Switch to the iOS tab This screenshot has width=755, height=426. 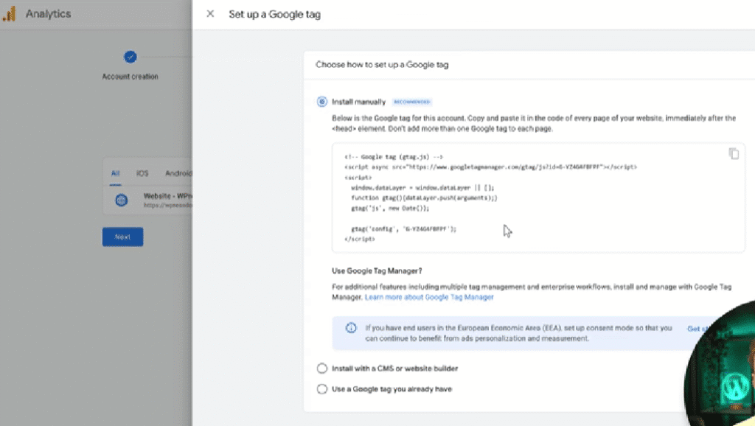coord(142,172)
